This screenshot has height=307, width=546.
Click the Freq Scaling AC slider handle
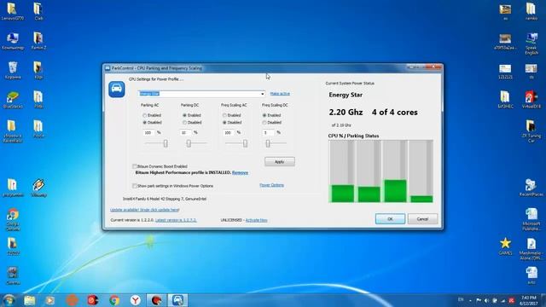pos(245,143)
